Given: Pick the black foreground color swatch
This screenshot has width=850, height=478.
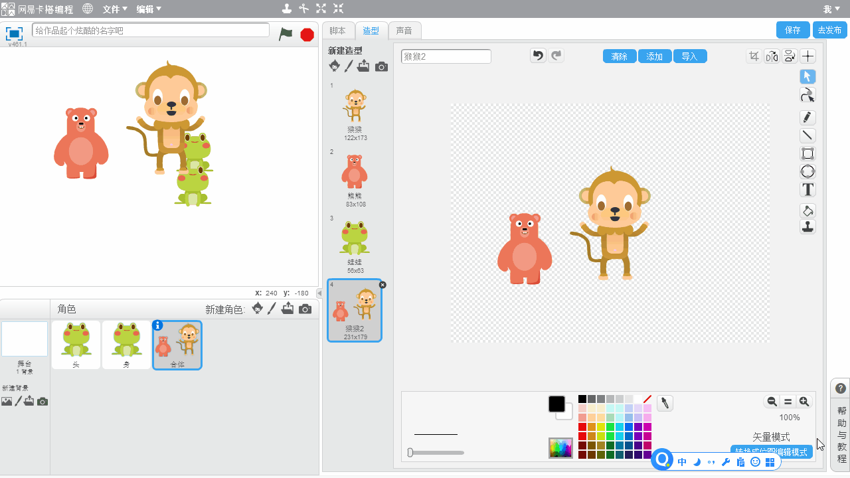Looking at the screenshot, I should [556, 404].
